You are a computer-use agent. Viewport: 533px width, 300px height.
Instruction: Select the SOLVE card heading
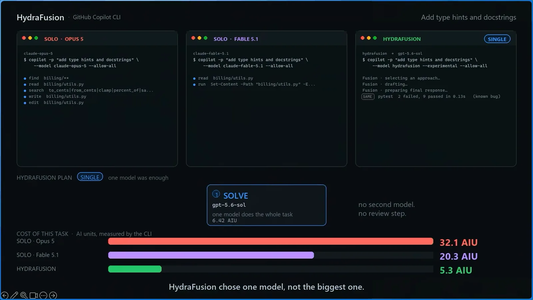236,196
